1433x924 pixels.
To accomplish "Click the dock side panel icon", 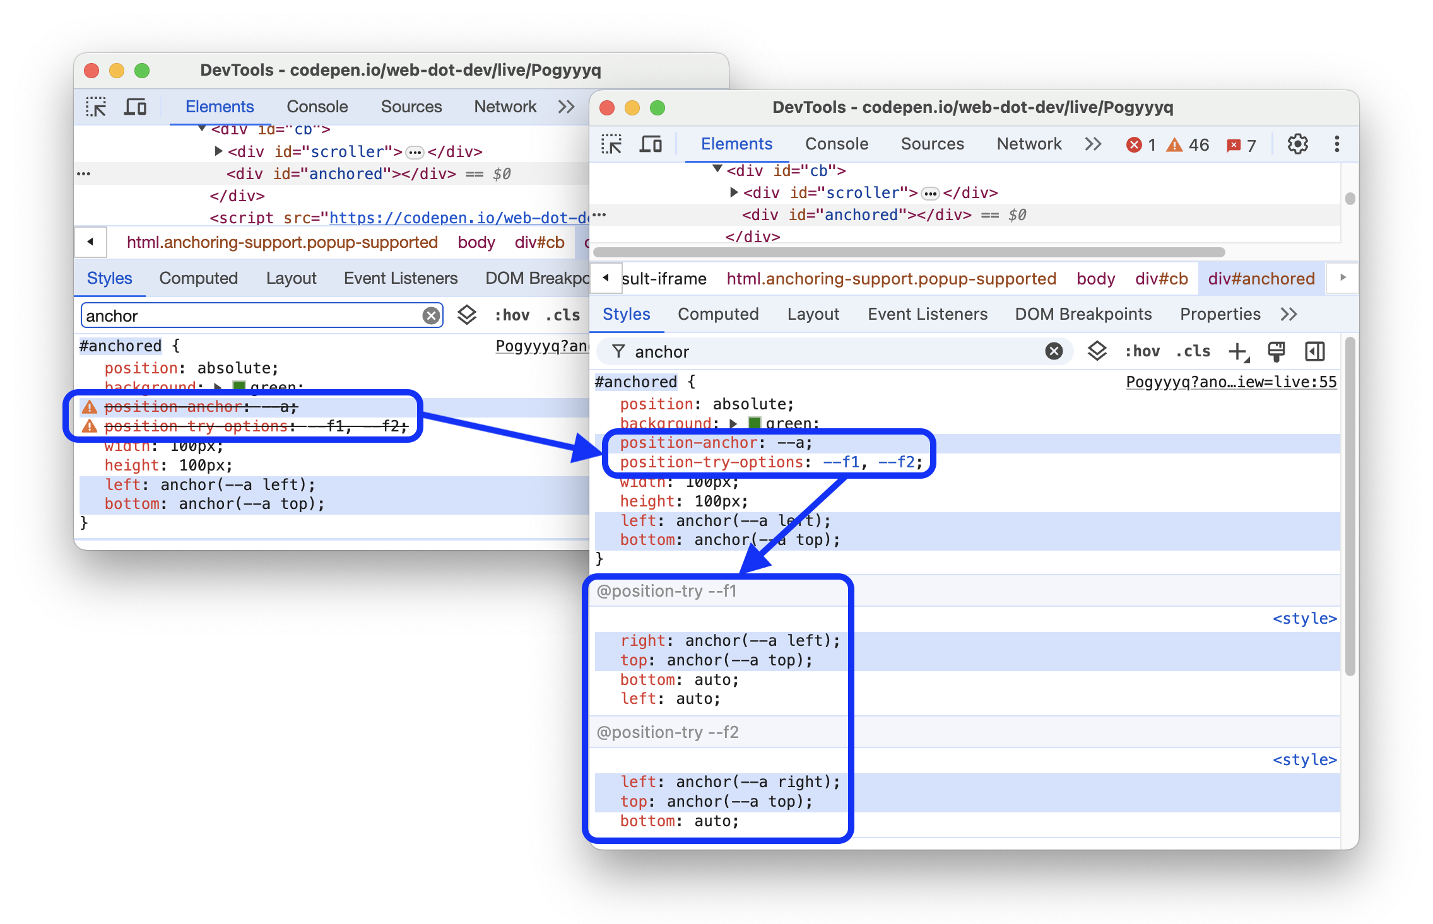I will (x=1313, y=351).
